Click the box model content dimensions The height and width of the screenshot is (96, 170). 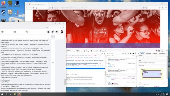click(x=152, y=74)
